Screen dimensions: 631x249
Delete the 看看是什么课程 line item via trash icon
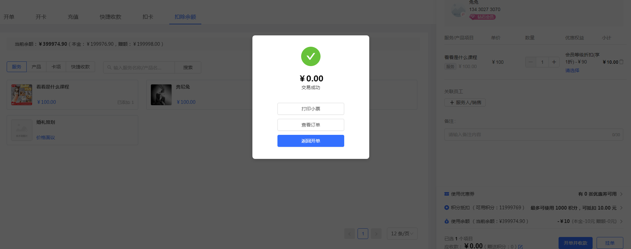(621, 62)
